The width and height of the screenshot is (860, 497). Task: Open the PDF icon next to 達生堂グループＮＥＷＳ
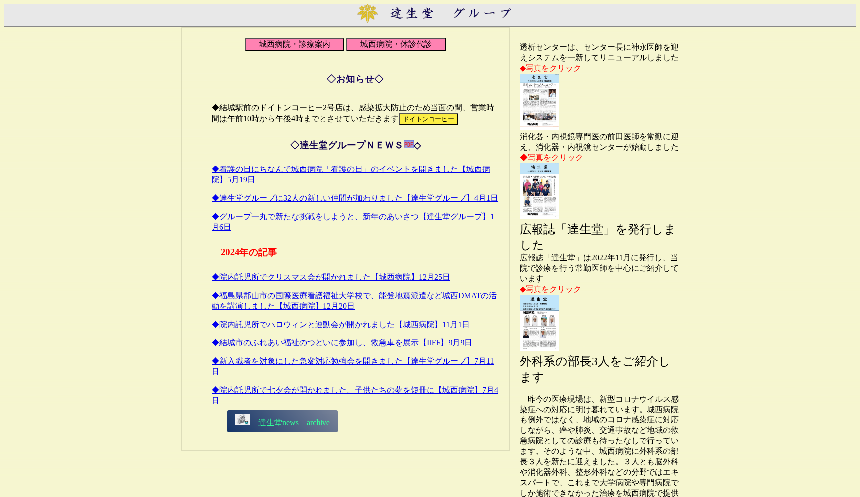[x=409, y=144]
